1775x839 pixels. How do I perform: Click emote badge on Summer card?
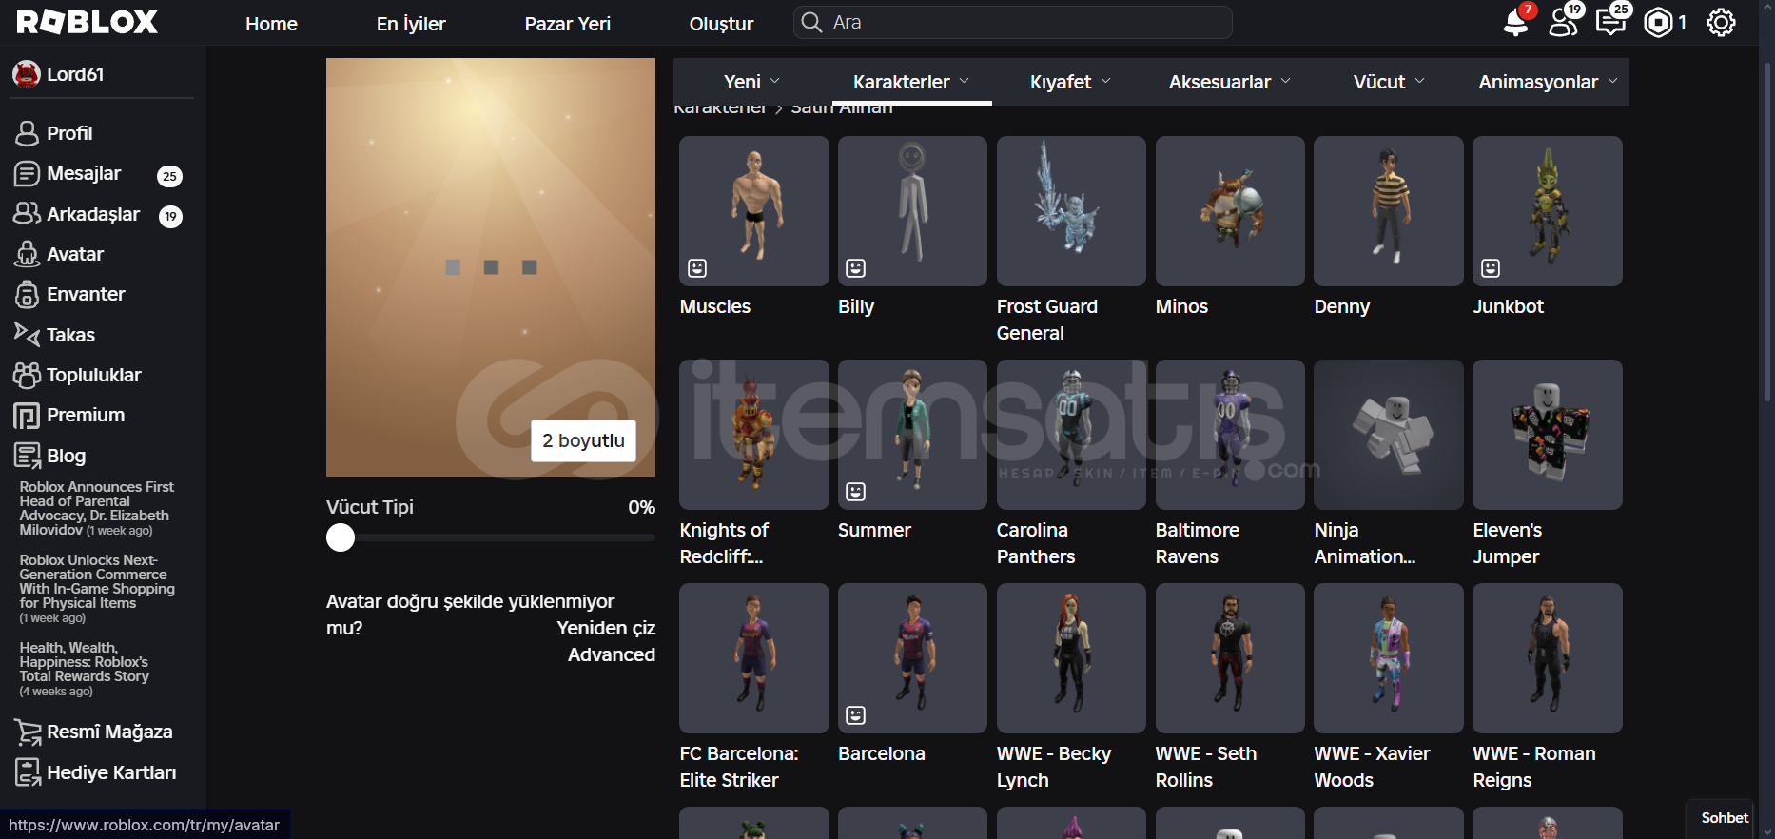pyautogui.click(x=856, y=492)
